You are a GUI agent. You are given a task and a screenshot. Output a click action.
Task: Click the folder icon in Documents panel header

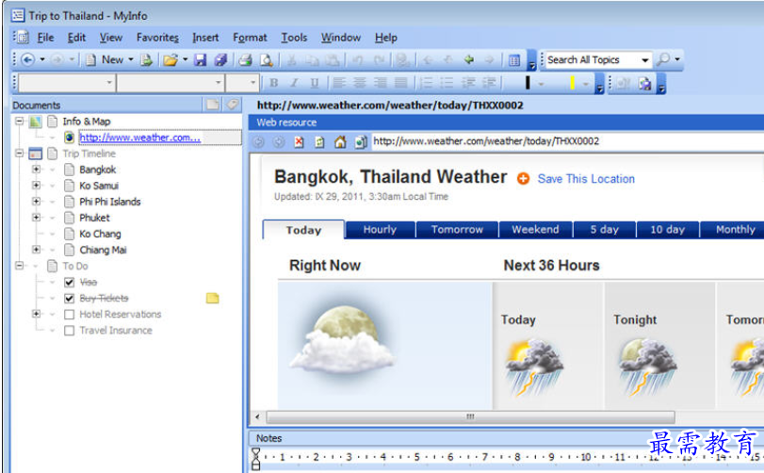(213, 105)
